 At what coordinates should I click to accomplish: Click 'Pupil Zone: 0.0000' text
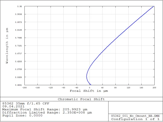[x=22, y=115]
